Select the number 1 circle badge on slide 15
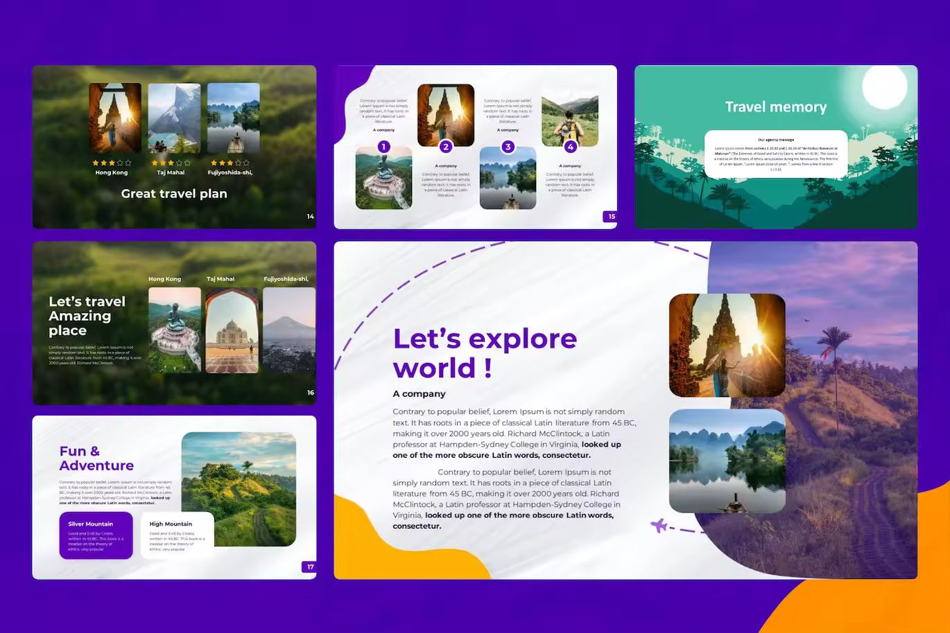The width and height of the screenshot is (950, 633). click(x=383, y=147)
